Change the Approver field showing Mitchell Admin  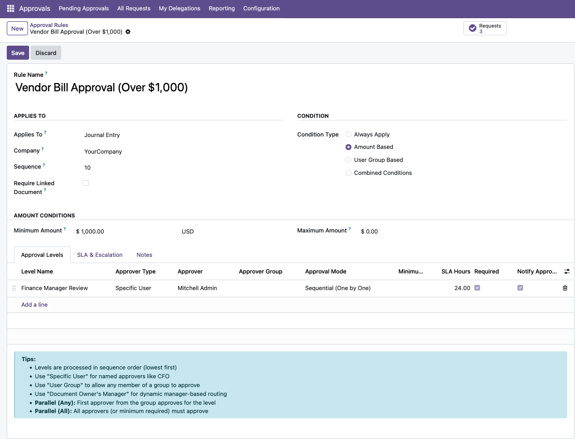[197, 288]
